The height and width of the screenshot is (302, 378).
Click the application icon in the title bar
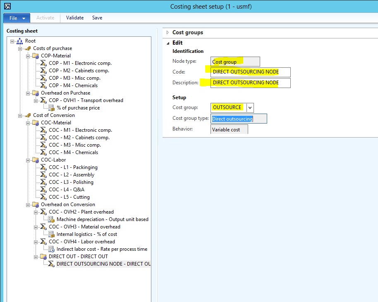(x=7, y=6)
